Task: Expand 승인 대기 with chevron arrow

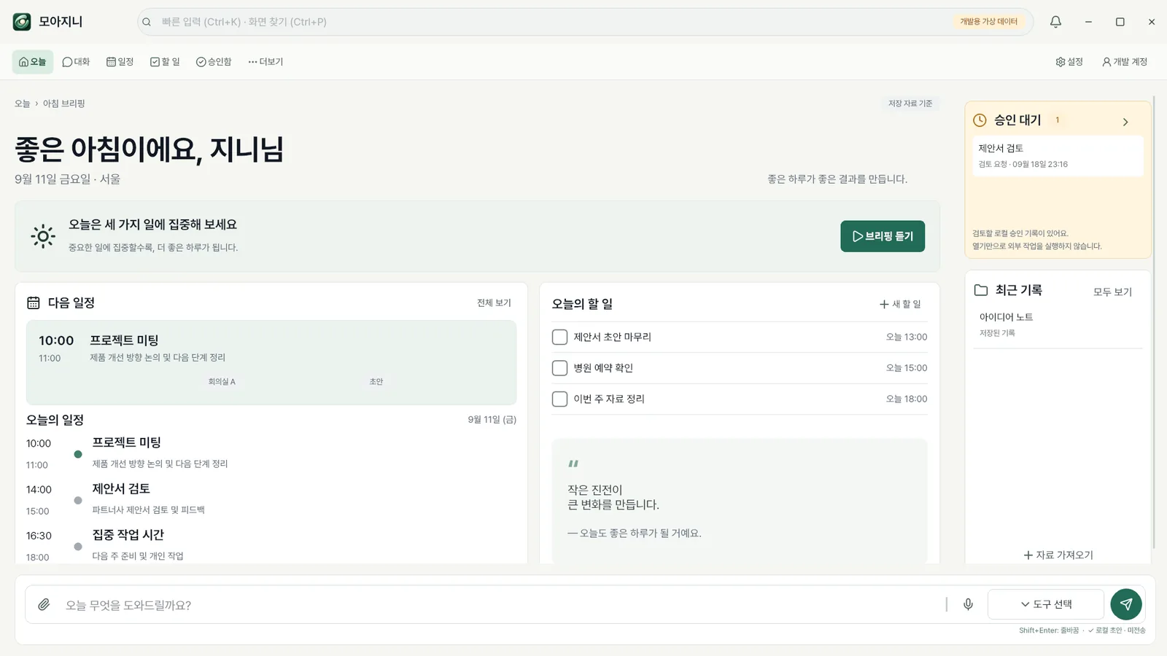Action: tap(1125, 122)
